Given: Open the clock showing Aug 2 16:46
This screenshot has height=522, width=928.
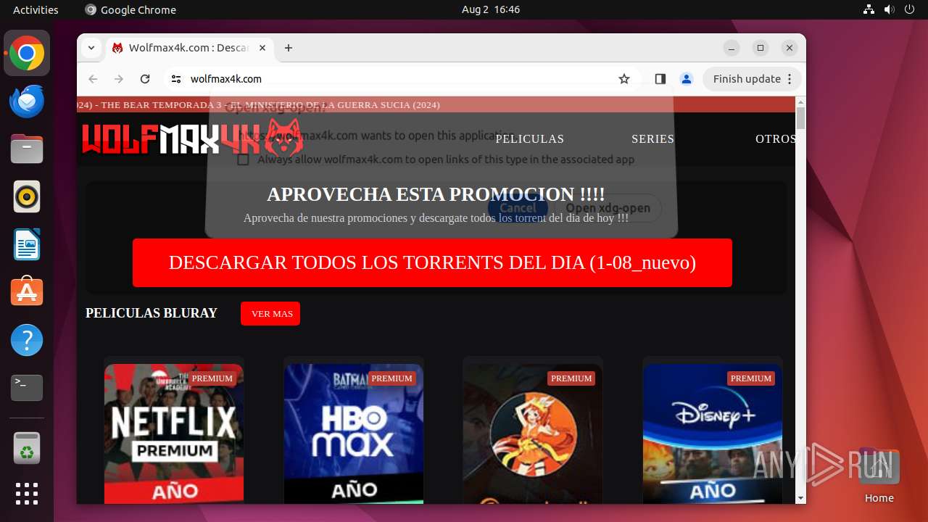Looking at the screenshot, I should point(491,9).
